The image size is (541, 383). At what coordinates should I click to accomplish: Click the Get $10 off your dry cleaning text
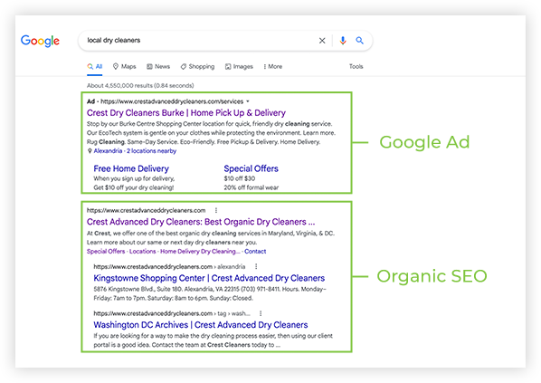[134, 187]
